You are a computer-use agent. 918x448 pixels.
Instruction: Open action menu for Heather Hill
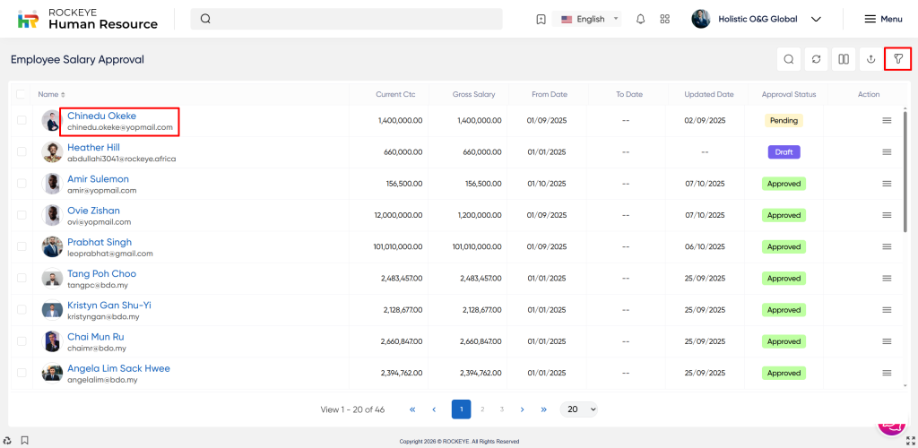(887, 152)
